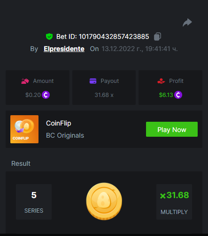
Task: Click the green verified shield icon
Action: 49,37
